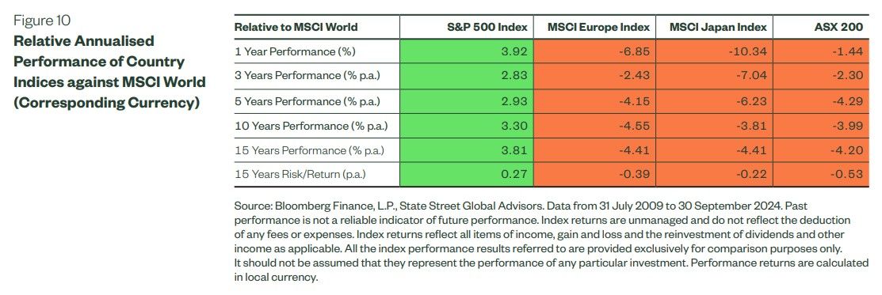Select the MSCI Europe Index column header
This screenshot has height=295, width=882.
click(x=600, y=27)
